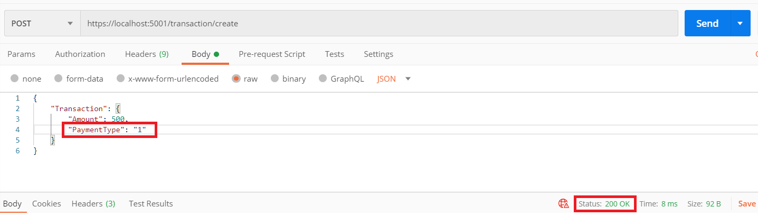Image resolution: width=758 pixels, height=217 pixels.
Task: Click the Size 92 B value
Action: [x=714, y=204]
